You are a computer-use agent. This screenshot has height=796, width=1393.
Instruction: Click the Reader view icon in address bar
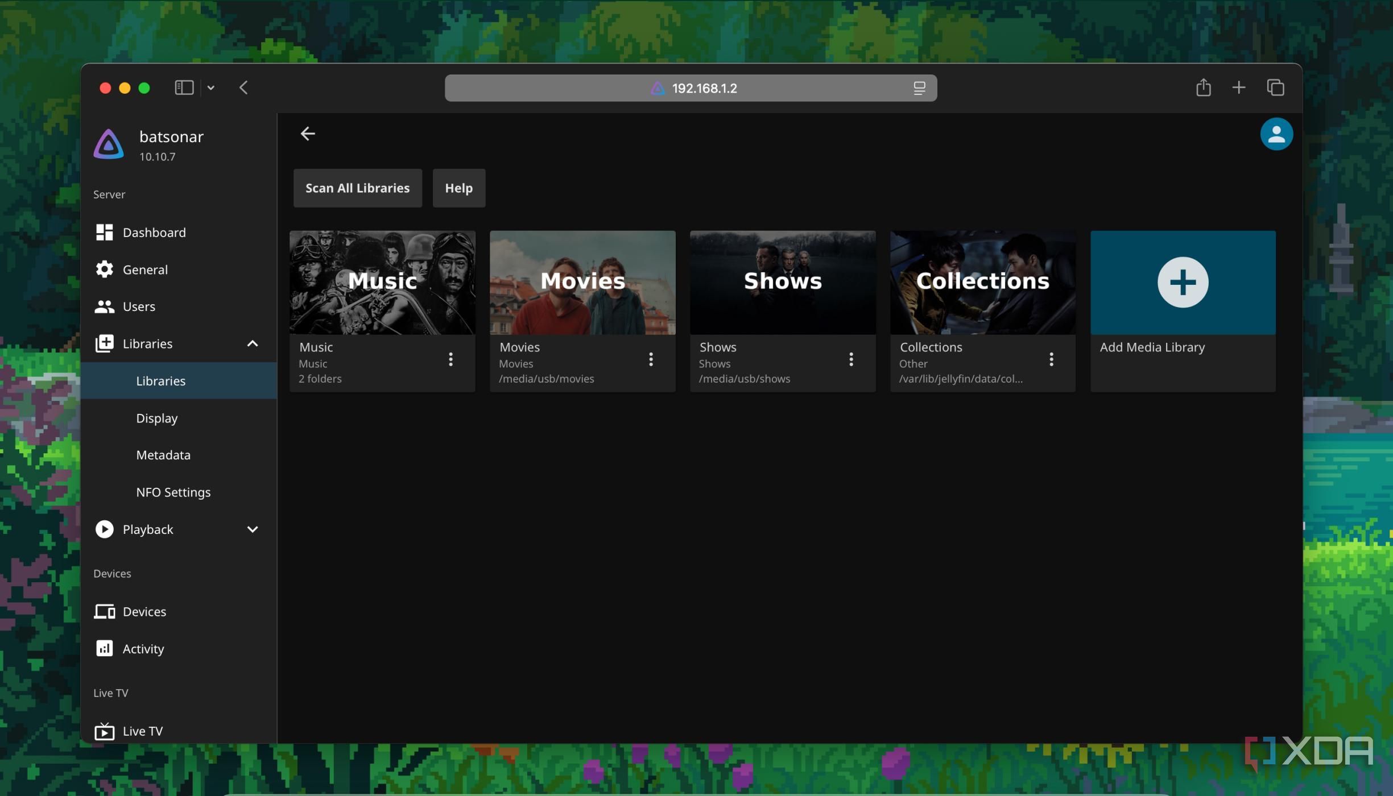coord(919,88)
